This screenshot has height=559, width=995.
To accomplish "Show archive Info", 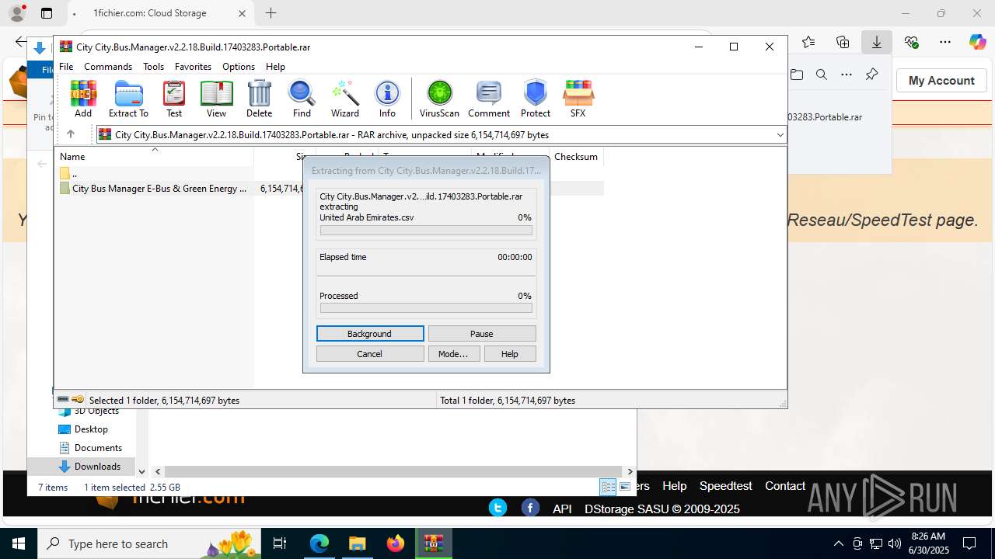I will pos(387,99).
